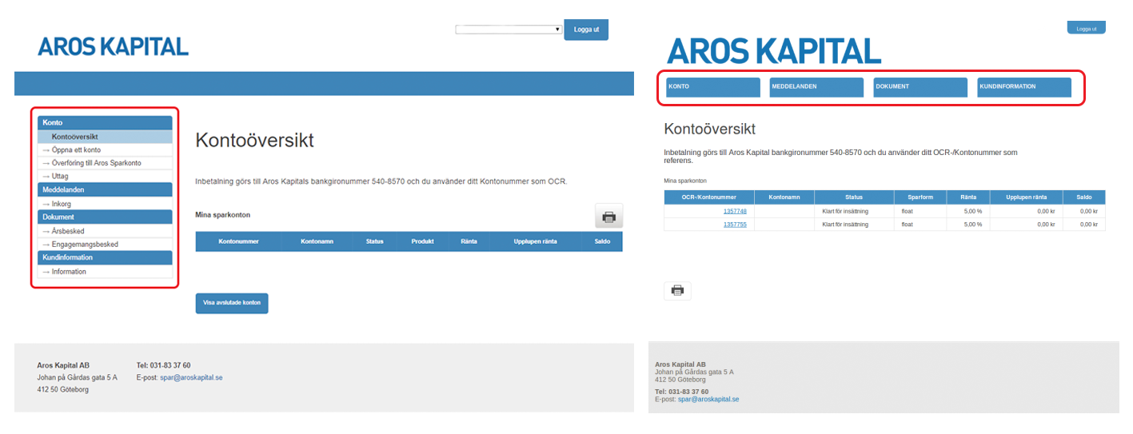Image resolution: width=1133 pixels, height=434 pixels.
Task: Switch to the MEDDELANDEN tab
Action: point(816,87)
